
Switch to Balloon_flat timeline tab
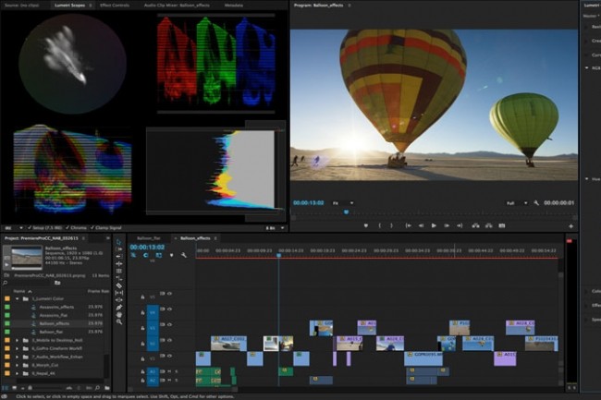tap(149, 238)
